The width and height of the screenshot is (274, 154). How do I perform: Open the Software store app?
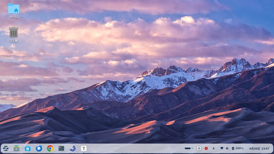point(28,148)
